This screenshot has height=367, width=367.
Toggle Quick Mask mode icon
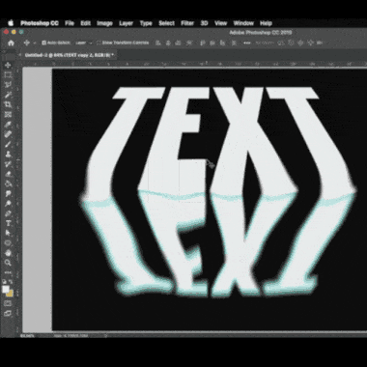(9, 303)
